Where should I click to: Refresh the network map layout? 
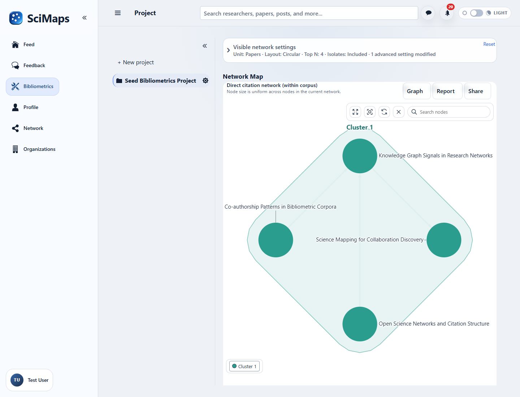pos(384,112)
